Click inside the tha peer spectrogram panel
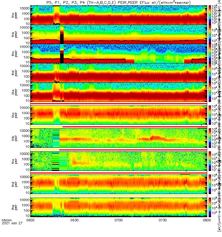This screenshot has width=222, height=237. click(x=119, y=15)
